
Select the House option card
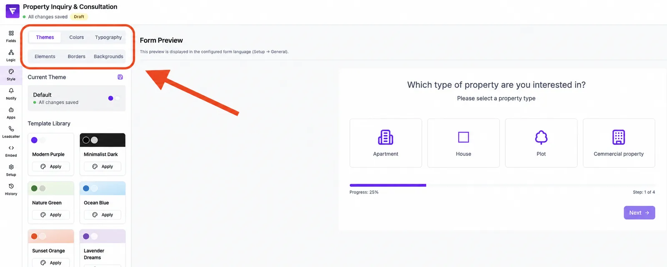[464, 143]
